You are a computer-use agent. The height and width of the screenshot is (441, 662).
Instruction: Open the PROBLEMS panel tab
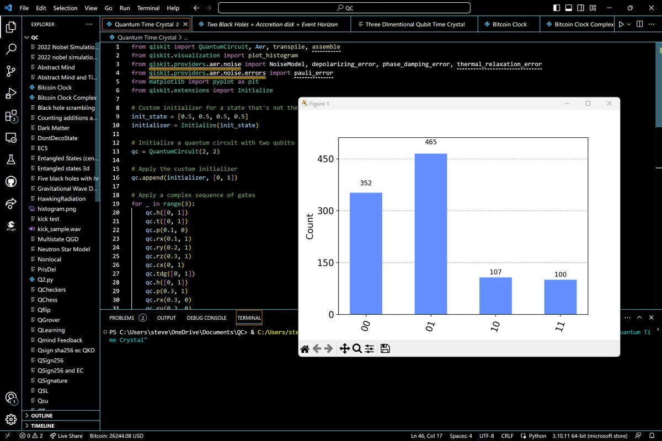[121, 318]
